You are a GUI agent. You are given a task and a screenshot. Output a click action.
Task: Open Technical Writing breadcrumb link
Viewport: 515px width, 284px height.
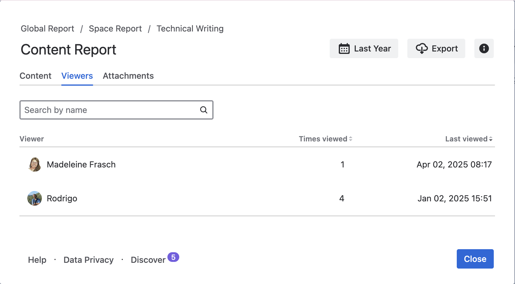coord(190,28)
